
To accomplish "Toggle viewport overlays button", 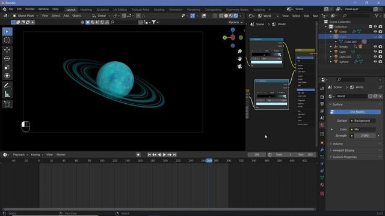I will point(204,16).
